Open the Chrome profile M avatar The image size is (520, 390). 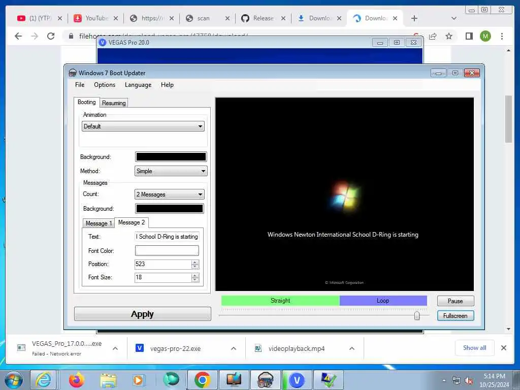[485, 36]
